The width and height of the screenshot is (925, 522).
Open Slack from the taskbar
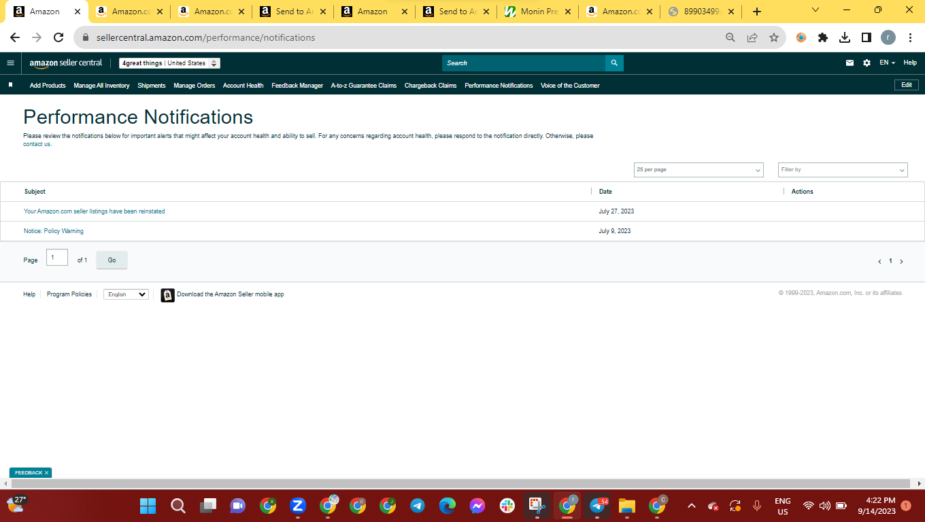coord(507,506)
